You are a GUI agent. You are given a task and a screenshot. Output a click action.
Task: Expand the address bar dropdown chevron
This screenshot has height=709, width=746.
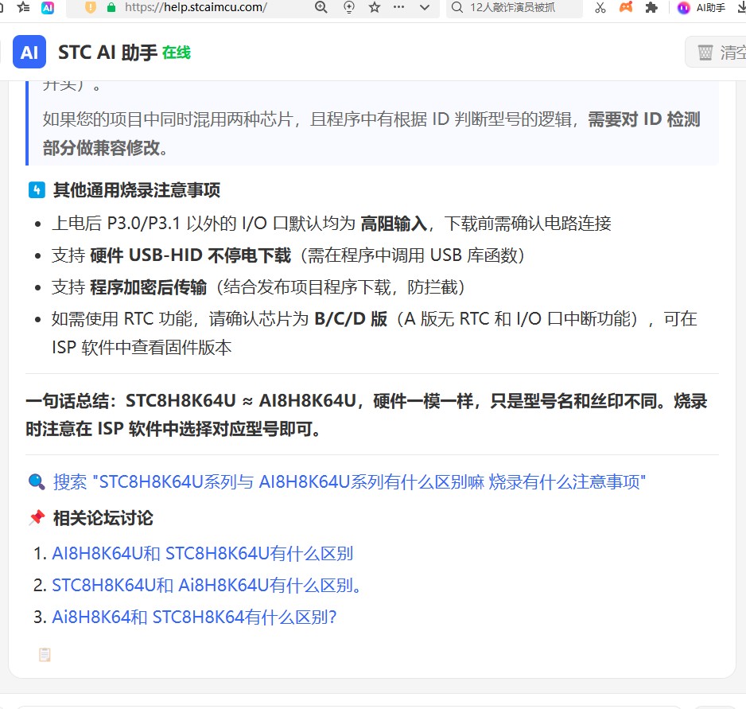pyautogui.click(x=425, y=7)
